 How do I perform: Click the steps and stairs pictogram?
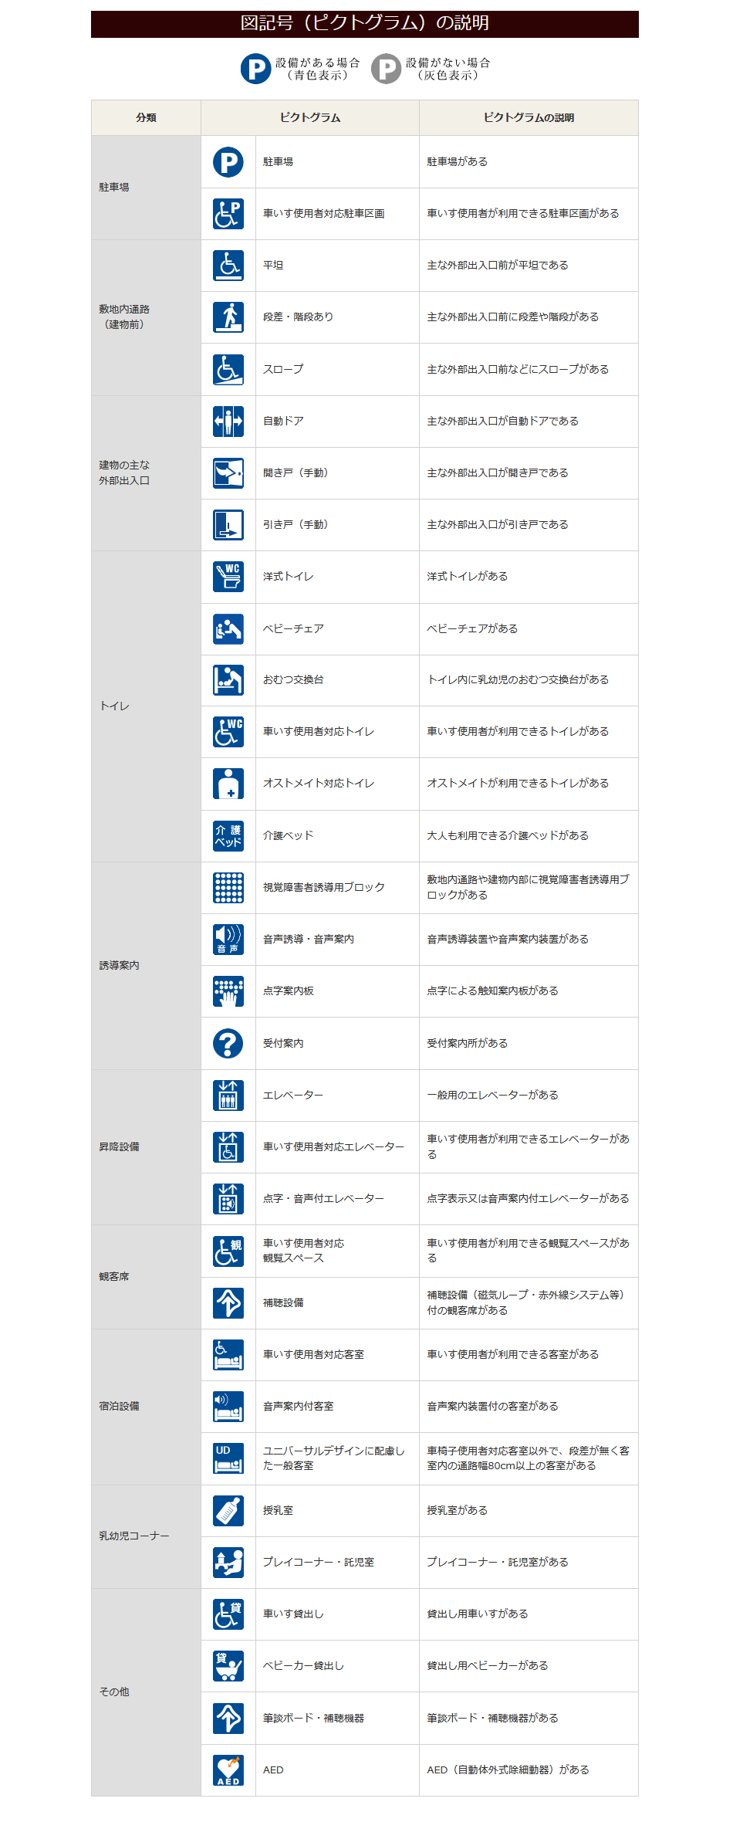tap(228, 317)
